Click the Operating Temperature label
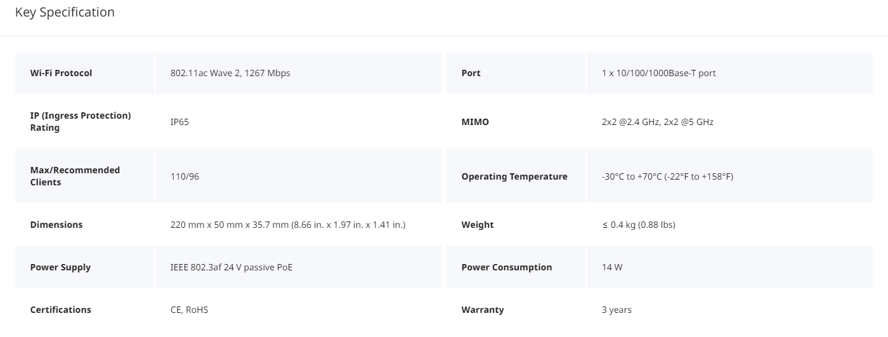Screen dimensions: 888x337 click(x=514, y=176)
